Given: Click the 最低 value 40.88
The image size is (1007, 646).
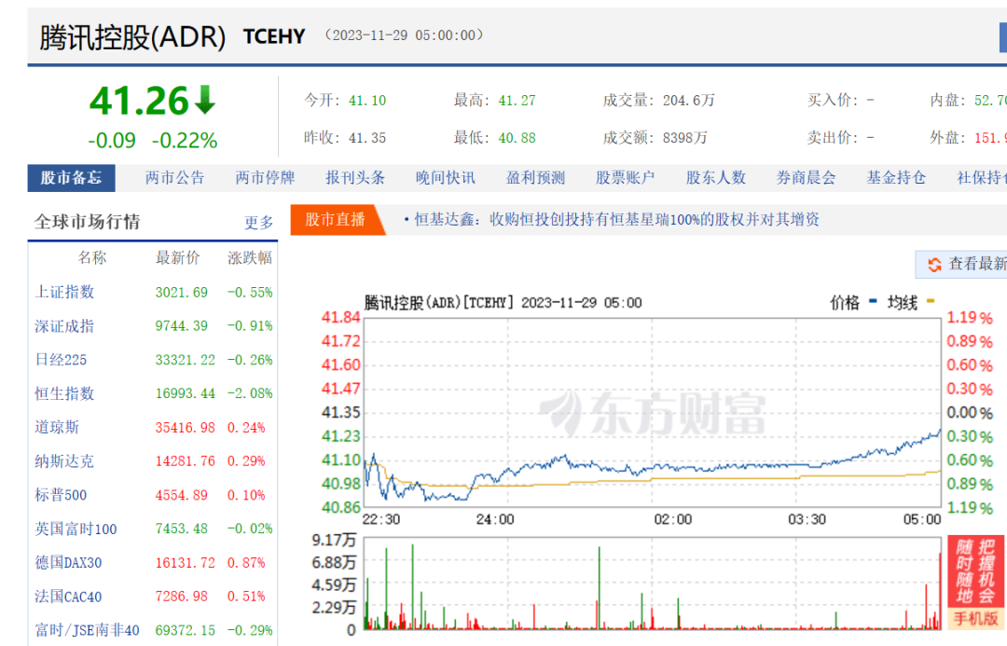Looking at the screenshot, I should [x=517, y=138].
